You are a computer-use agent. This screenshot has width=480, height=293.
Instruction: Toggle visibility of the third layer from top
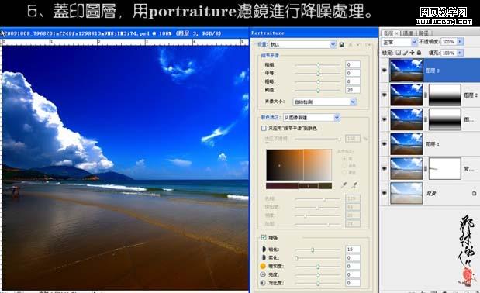(x=384, y=119)
